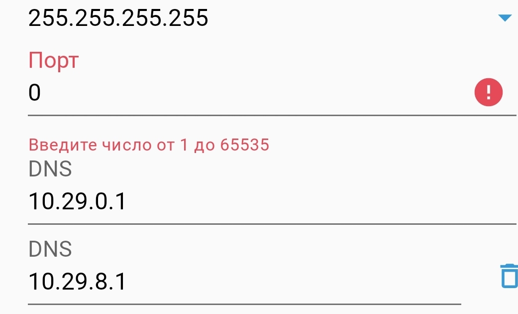This screenshot has height=314, width=518.
Task: Delete the second DNS entry with trash icon
Action: 509,276
